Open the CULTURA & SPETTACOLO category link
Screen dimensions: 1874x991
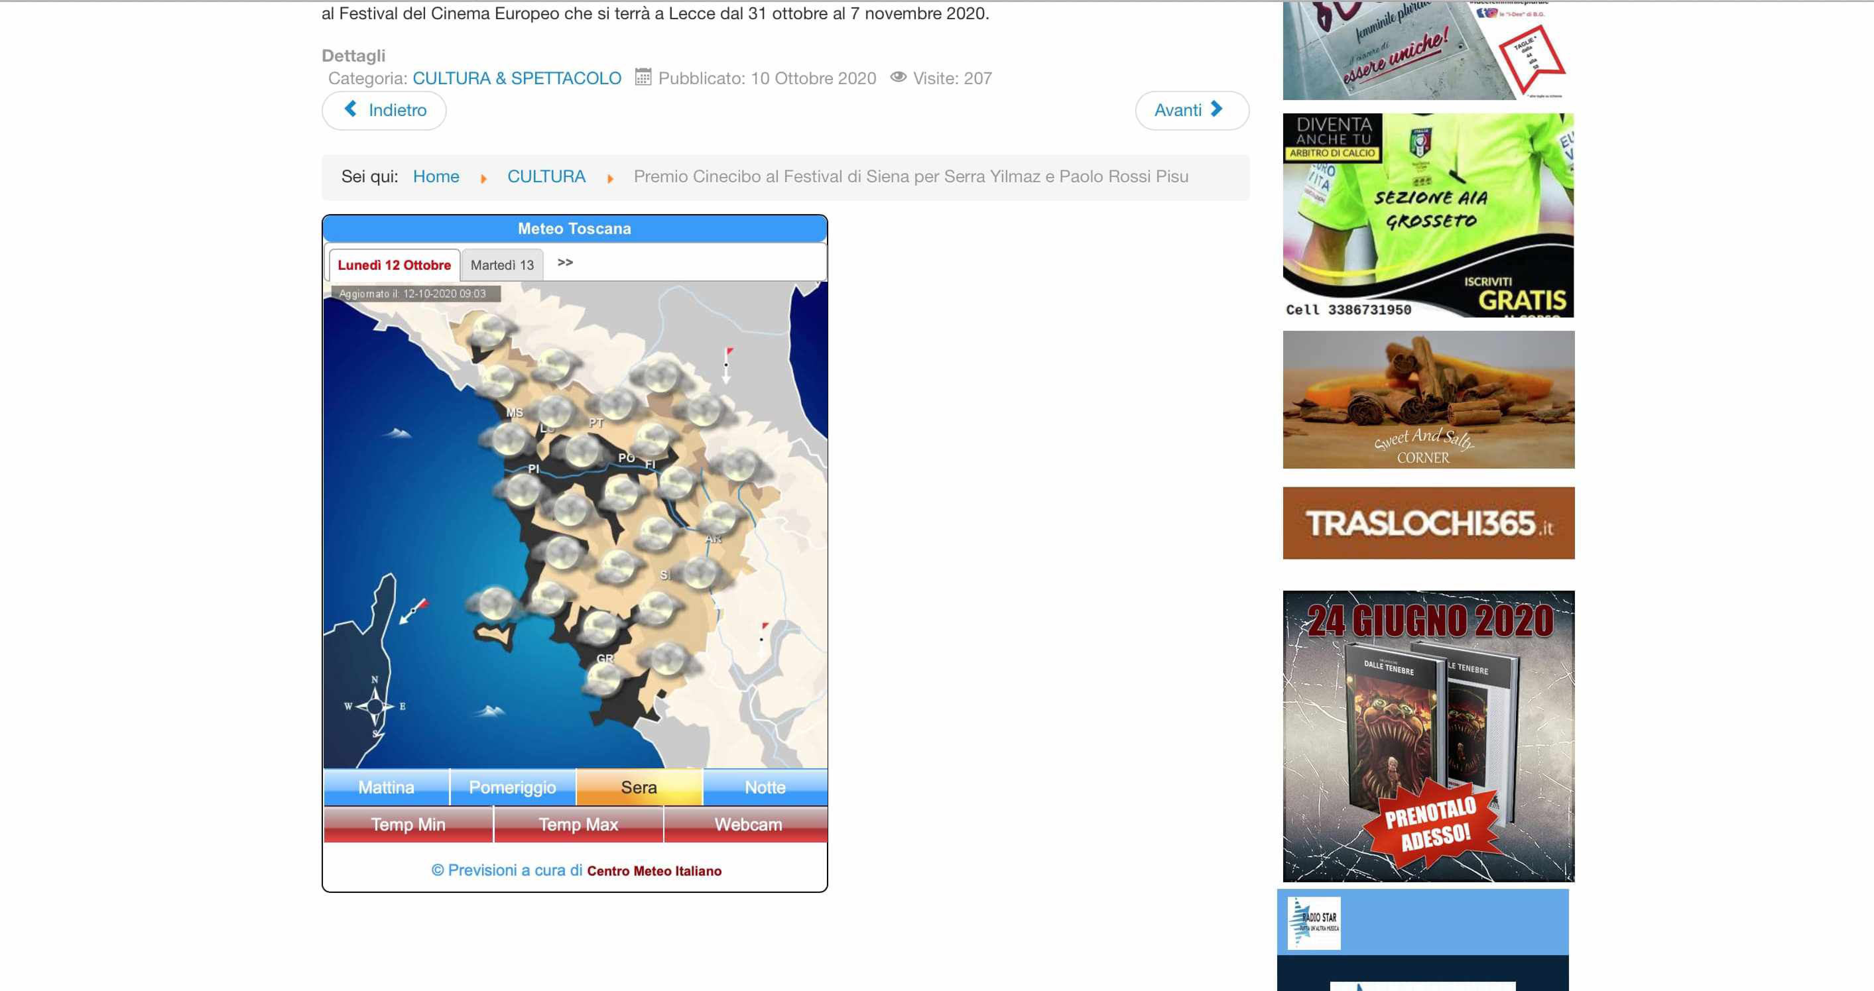click(x=517, y=79)
